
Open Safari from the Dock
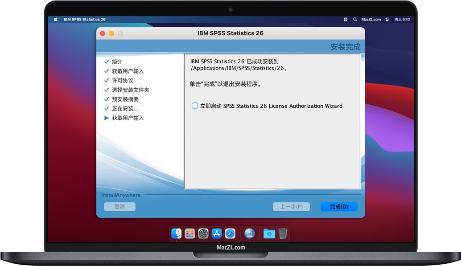point(230,233)
